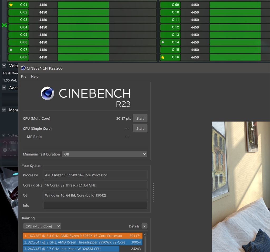Click the Cinebench icon in the title bar

click(x=23, y=68)
